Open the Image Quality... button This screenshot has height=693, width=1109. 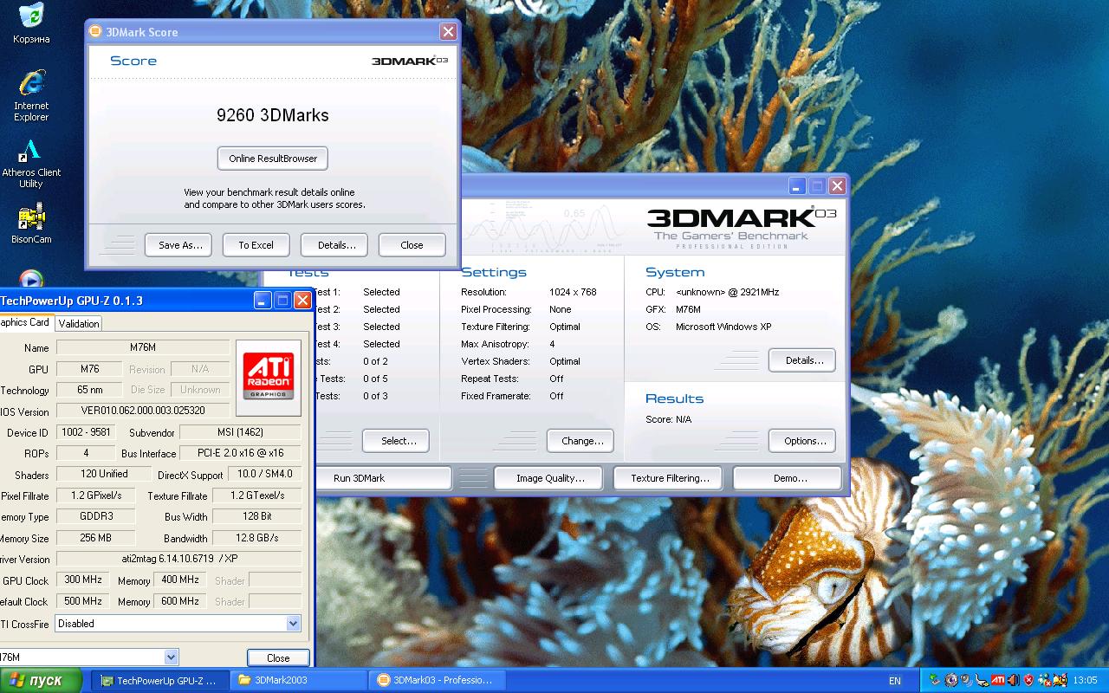coord(550,478)
